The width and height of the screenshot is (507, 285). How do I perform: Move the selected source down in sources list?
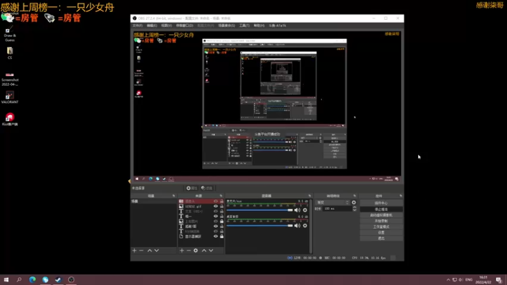pyautogui.click(x=211, y=250)
